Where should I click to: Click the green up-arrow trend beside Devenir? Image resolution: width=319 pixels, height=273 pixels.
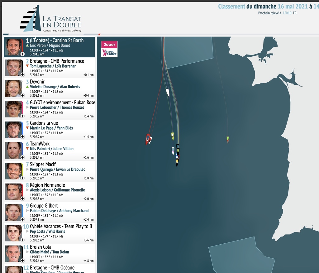(27, 87)
